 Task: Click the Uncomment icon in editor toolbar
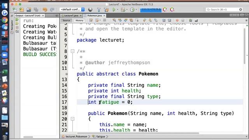click(196, 20)
